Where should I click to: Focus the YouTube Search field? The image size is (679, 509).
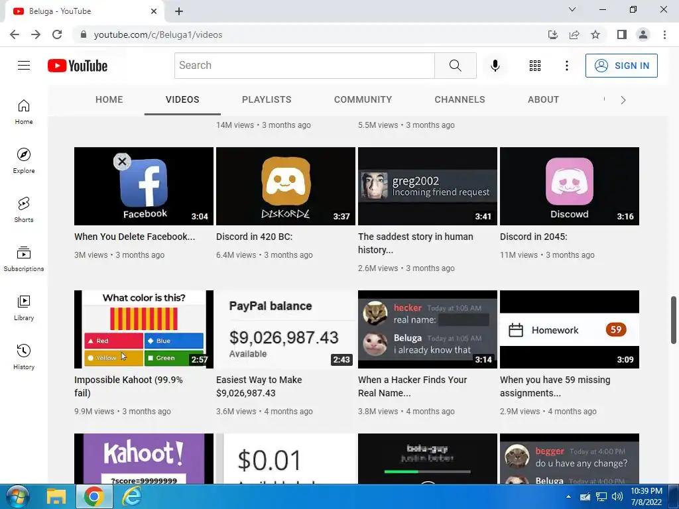click(x=304, y=66)
